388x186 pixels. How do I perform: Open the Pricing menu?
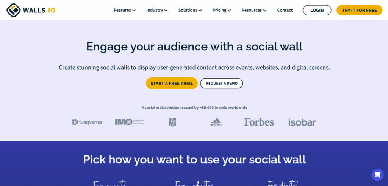click(x=222, y=10)
